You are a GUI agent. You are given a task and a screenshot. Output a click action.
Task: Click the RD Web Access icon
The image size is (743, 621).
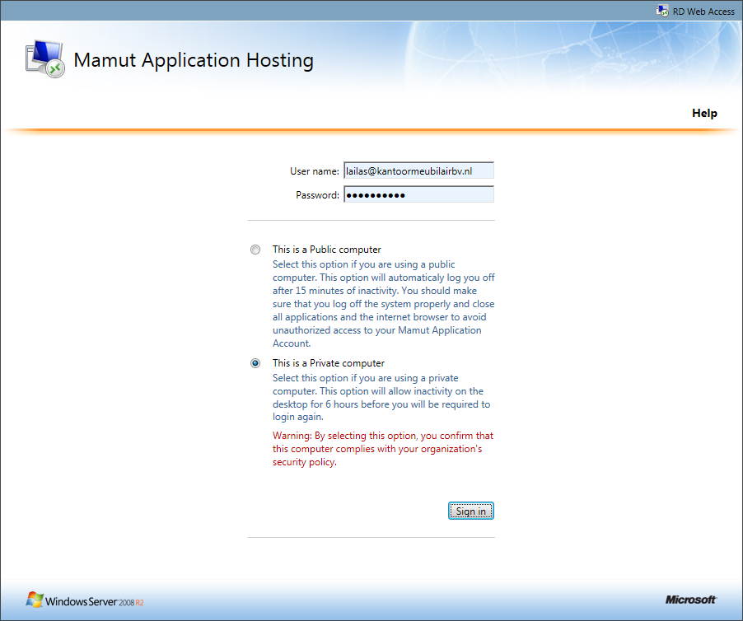pyautogui.click(x=661, y=12)
